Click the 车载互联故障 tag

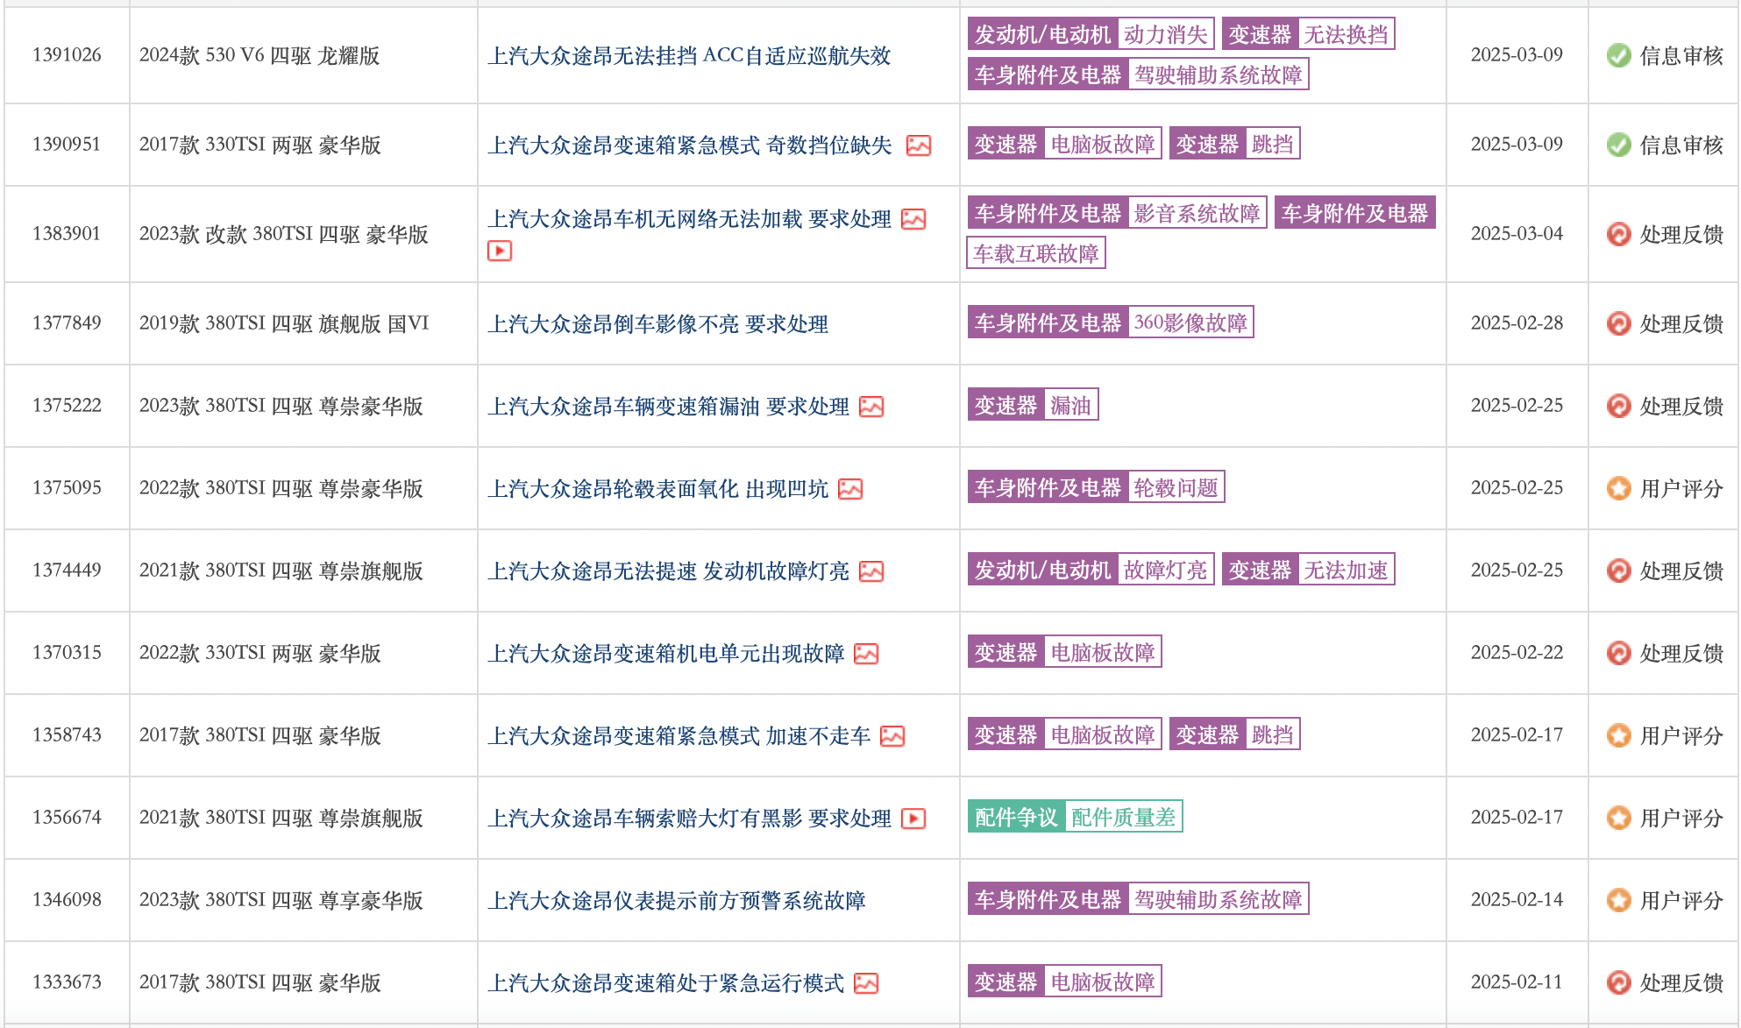(x=1036, y=253)
